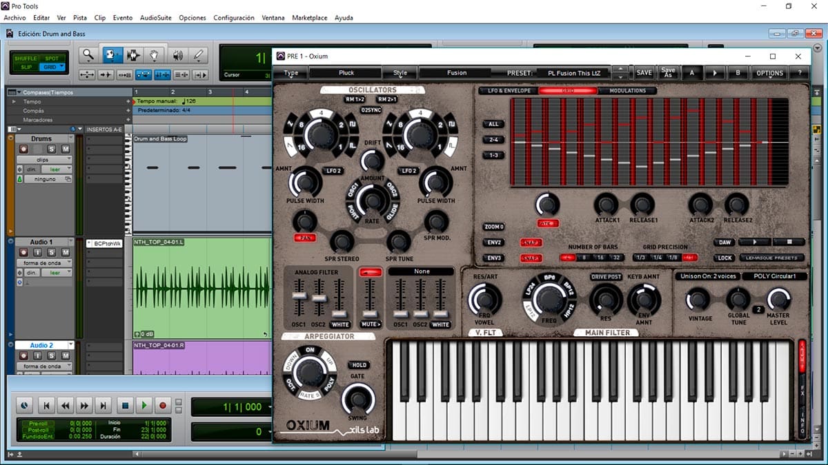
Task: Enable Spot edit mode
Action: click(52, 59)
